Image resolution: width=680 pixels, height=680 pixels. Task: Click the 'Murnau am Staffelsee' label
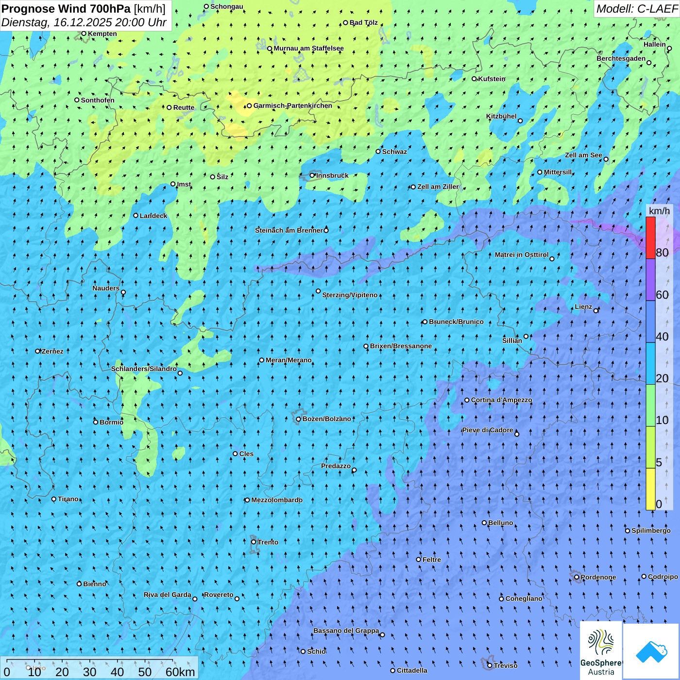pos(309,48)
